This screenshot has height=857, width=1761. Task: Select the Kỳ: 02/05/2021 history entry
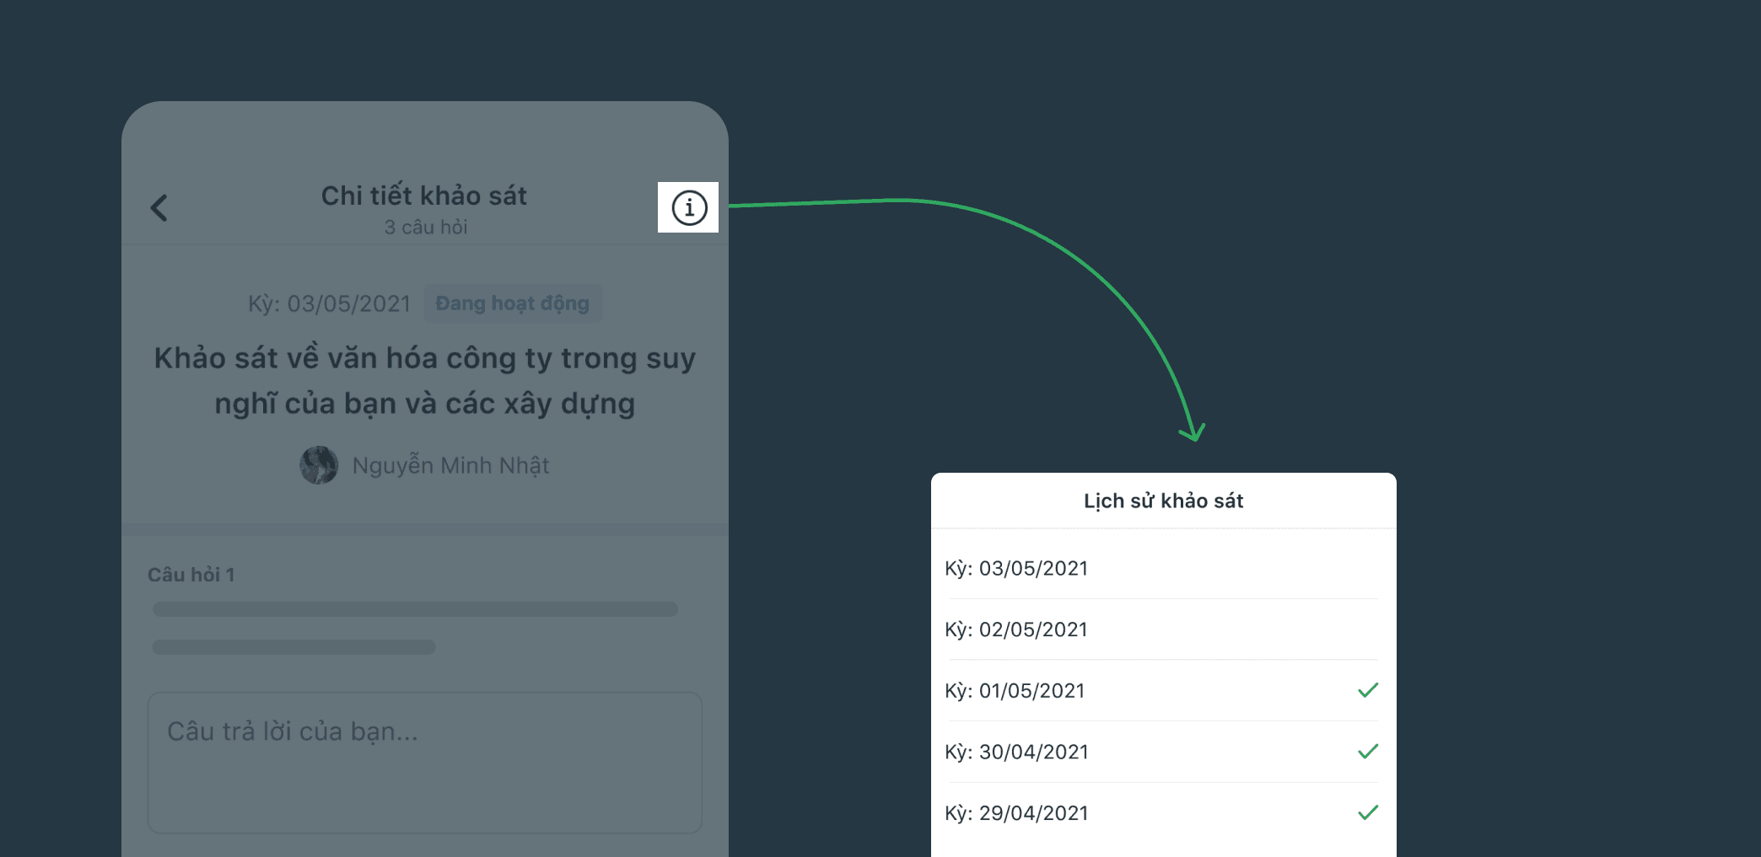coord(1164,629)
